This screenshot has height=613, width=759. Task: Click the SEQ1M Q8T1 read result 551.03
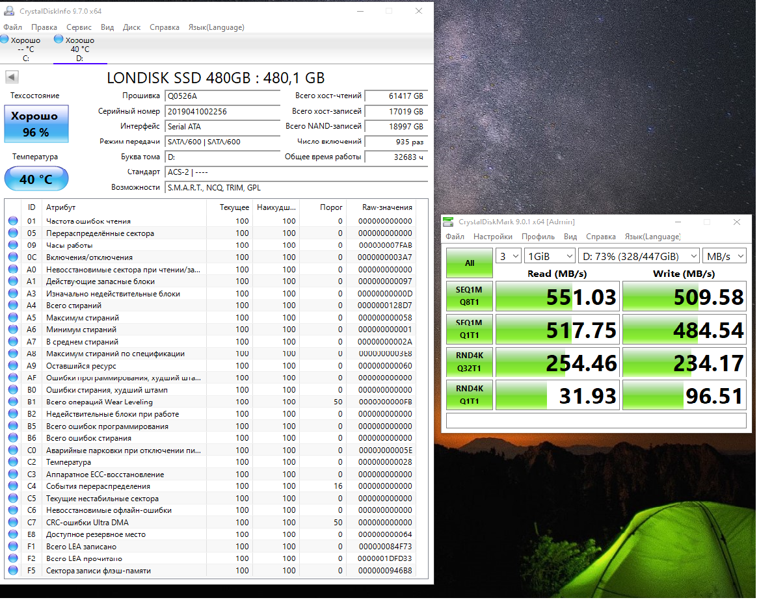557,296
